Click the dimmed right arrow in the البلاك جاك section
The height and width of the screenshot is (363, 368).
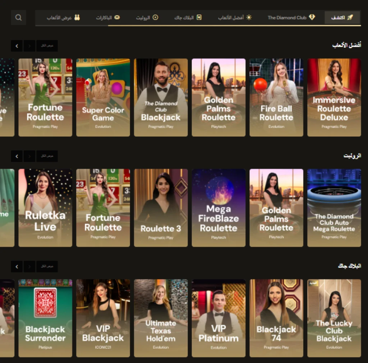[x=29, y=267]
